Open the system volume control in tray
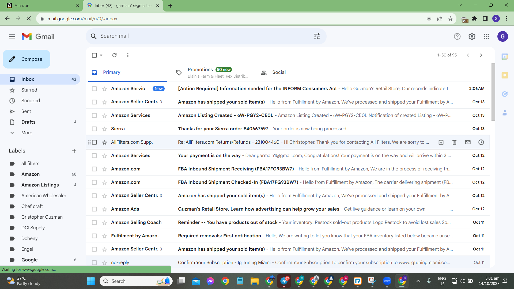The height and width of the screenshot is (289, 514). click(462, 281)
